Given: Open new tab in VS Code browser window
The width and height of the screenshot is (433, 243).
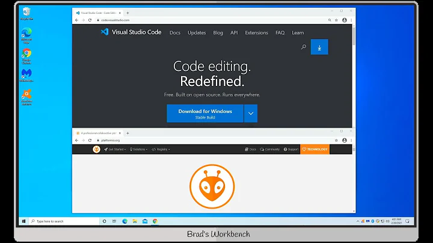Looking at the screenshot, I should pyautogui.click(x=127, y=13).
